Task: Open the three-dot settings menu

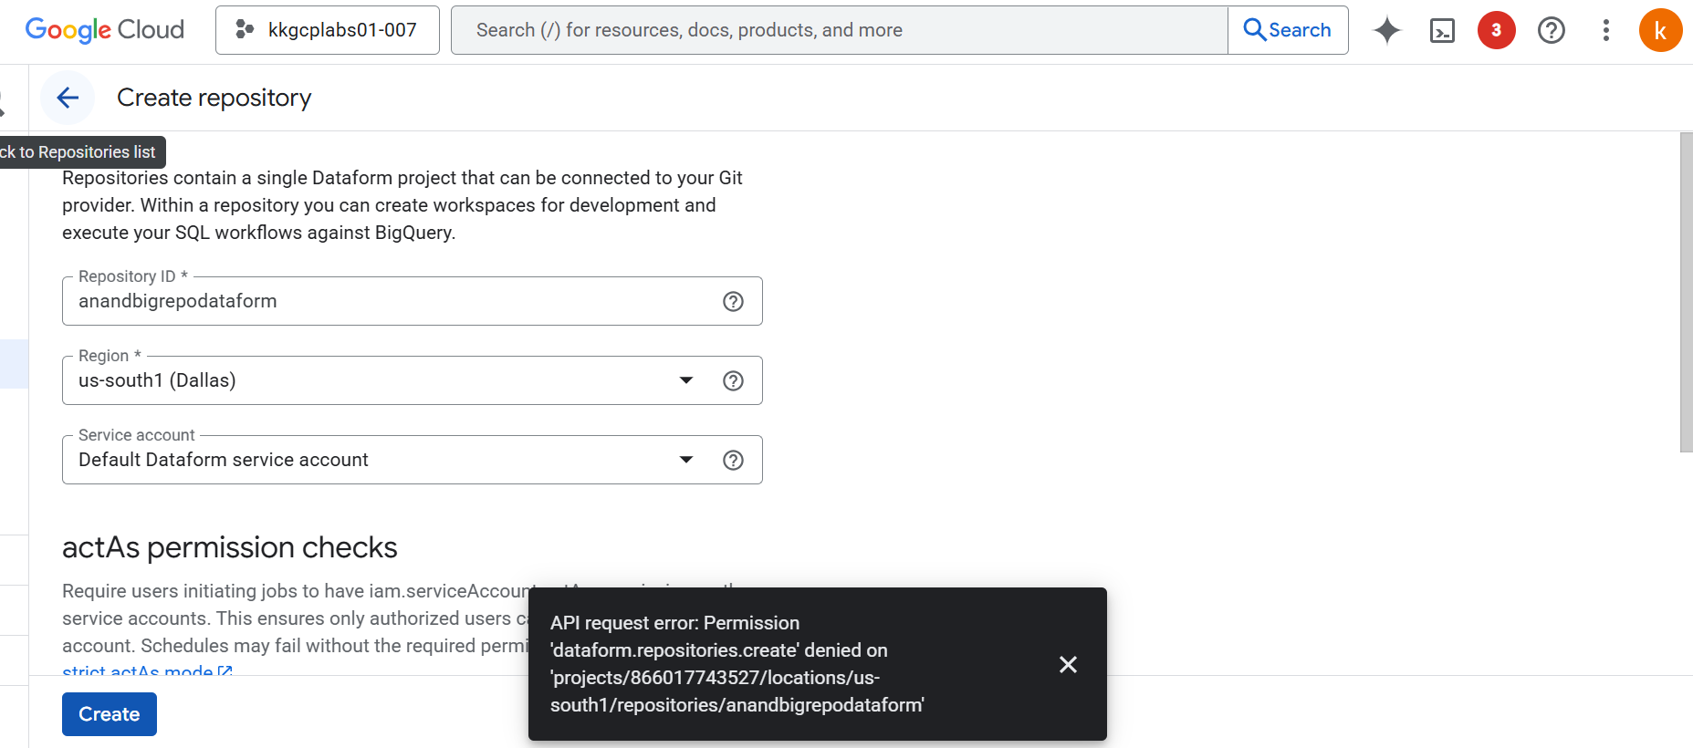Action: 1605,30
